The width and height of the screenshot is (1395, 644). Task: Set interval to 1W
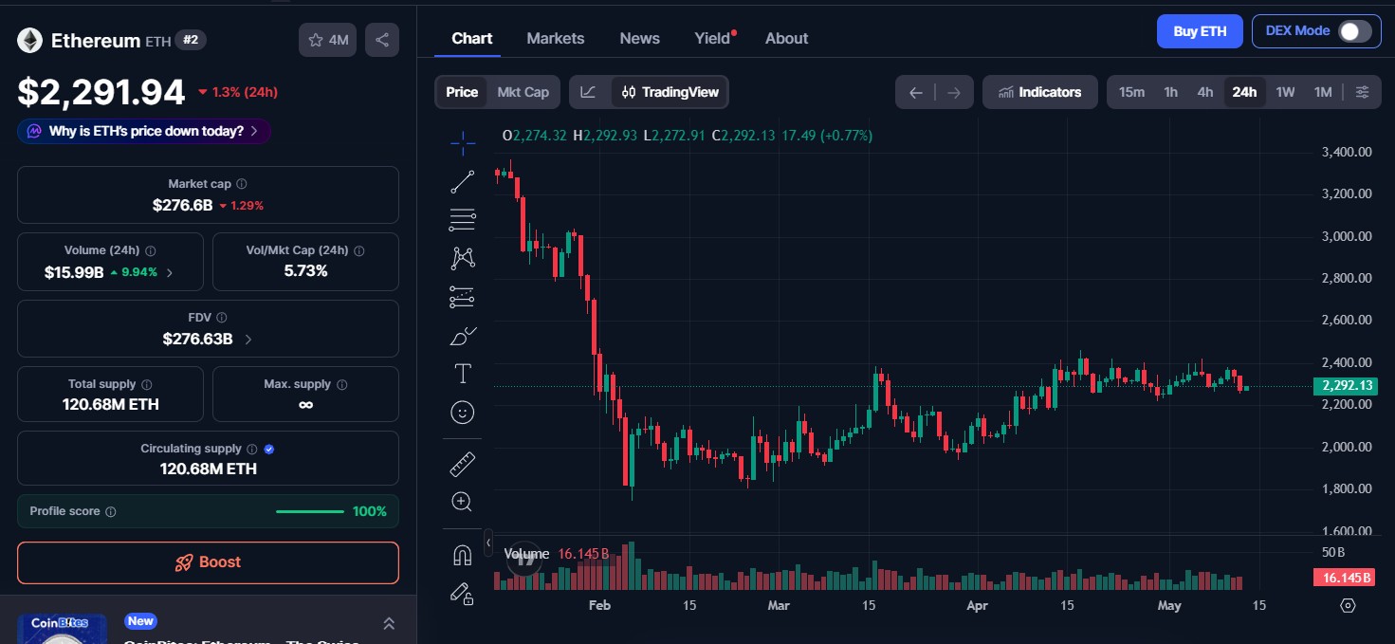[1285, 92]
